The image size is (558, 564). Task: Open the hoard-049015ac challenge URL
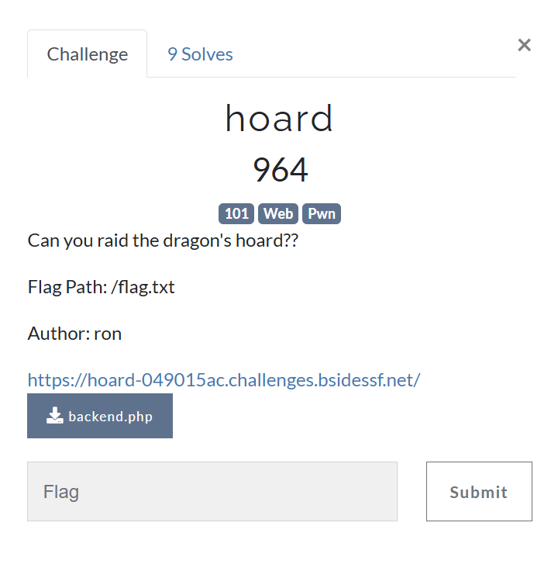[x=224, y=380]
